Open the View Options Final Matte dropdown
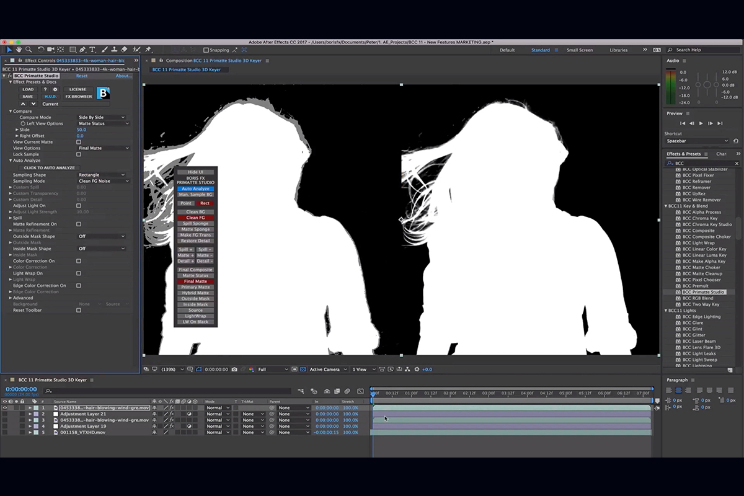This screenshot has height=496, width=744. (103, 148)
